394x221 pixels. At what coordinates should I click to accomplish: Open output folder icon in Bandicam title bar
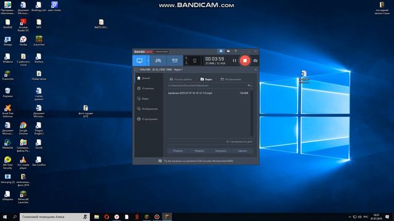[x=228, y=51]
